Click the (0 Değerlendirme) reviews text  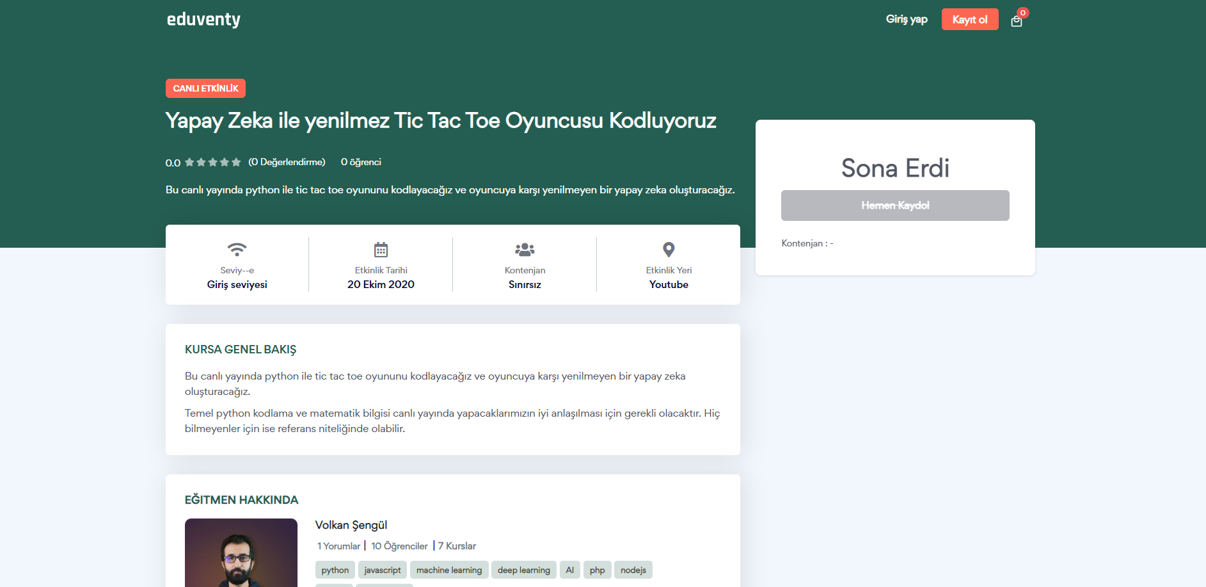point(287,162)
